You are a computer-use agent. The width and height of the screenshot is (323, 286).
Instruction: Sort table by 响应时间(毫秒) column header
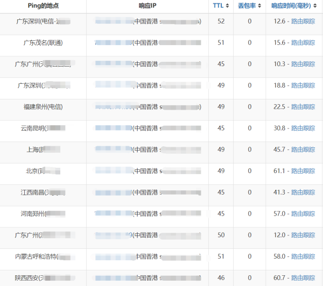pos(294,6)
